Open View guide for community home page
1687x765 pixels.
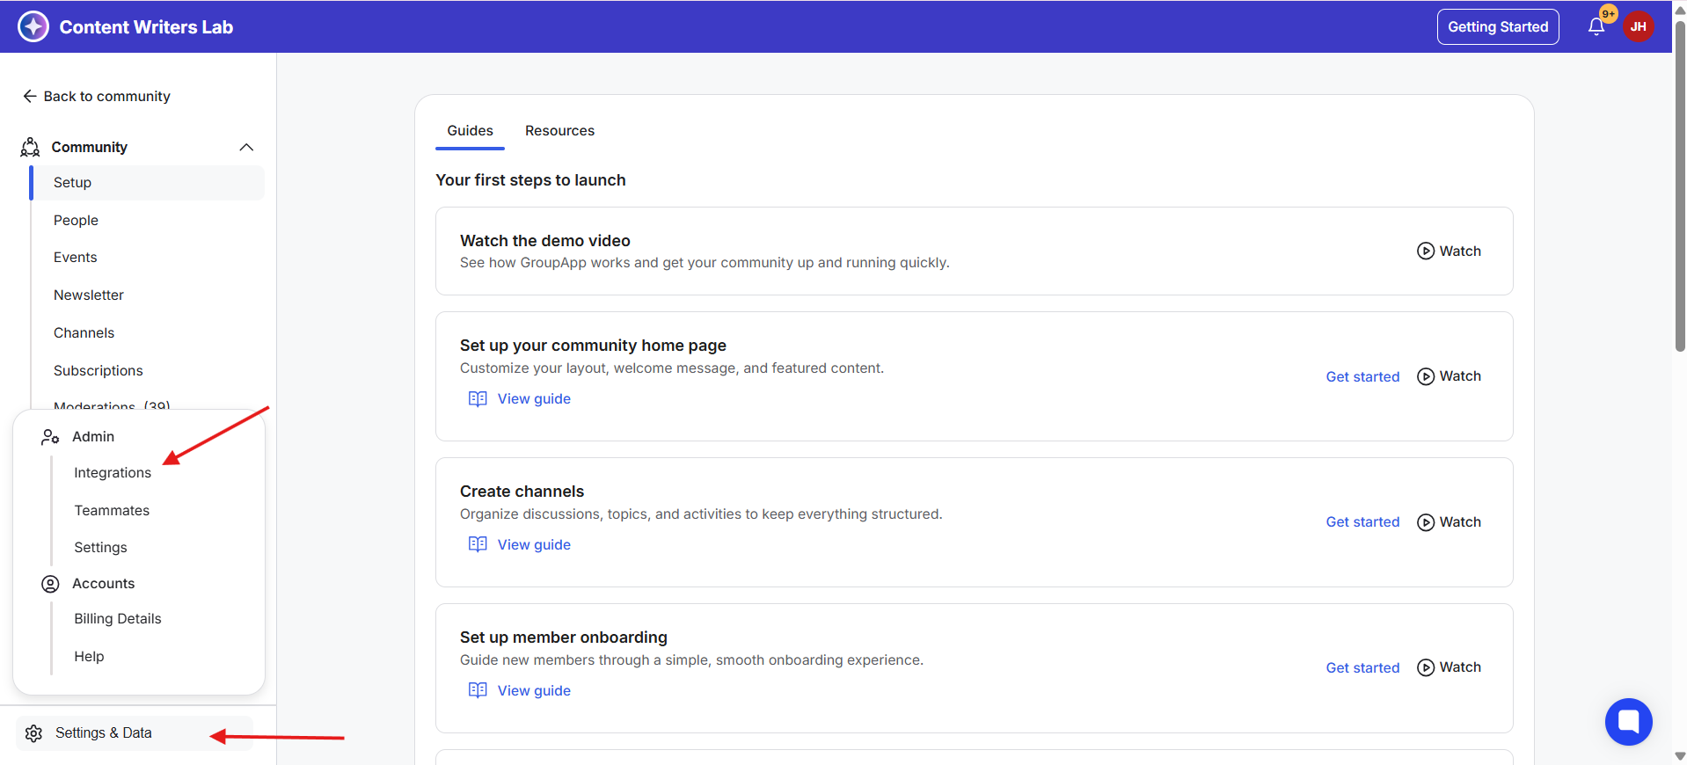(x=533, y=399)
